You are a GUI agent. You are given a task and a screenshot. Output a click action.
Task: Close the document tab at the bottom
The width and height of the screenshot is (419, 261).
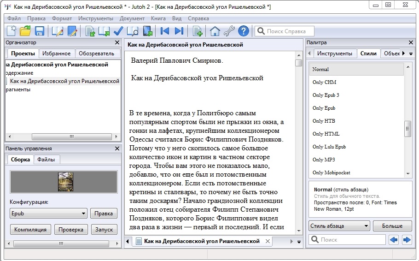point(268,241)
